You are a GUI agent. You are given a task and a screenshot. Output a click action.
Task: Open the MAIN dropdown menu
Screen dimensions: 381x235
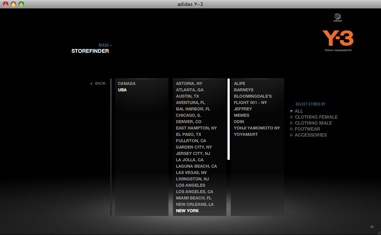[105, 45]
